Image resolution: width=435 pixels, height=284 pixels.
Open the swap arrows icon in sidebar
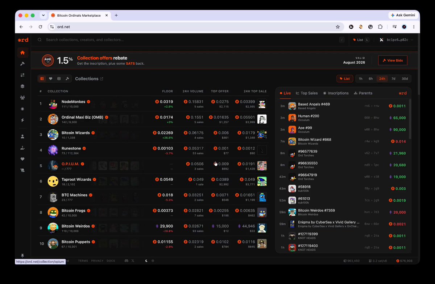(22, 75)
